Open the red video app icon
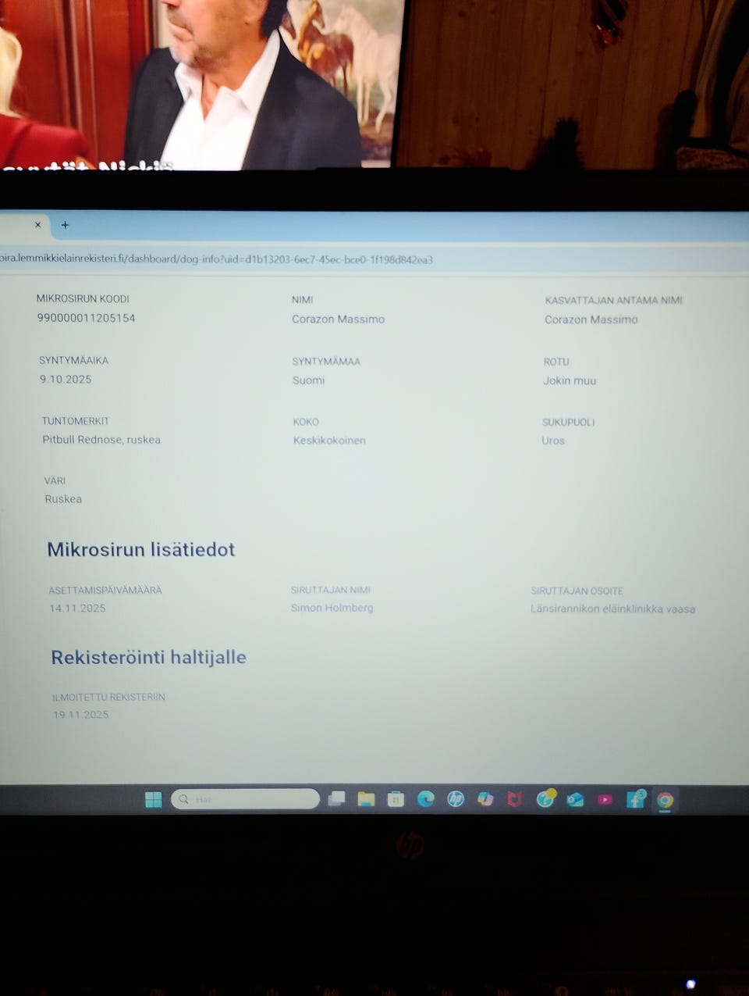The image size is (749, 996). tap(605, 799)
